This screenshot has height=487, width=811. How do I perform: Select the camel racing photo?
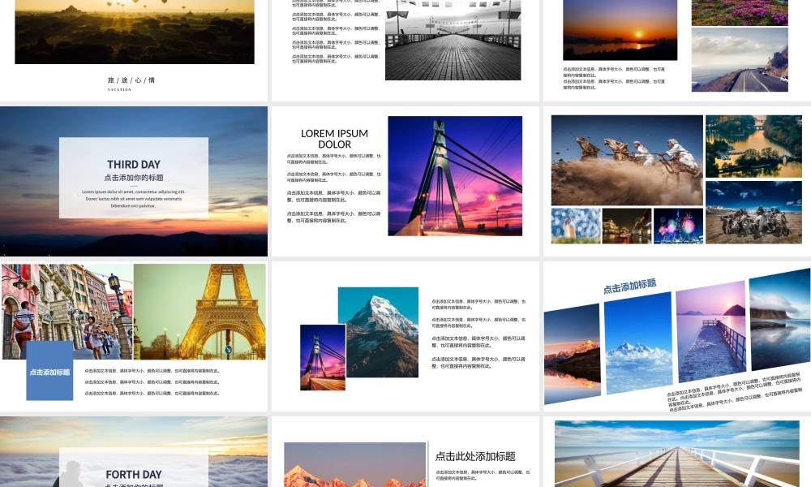[x=627, y=160]
